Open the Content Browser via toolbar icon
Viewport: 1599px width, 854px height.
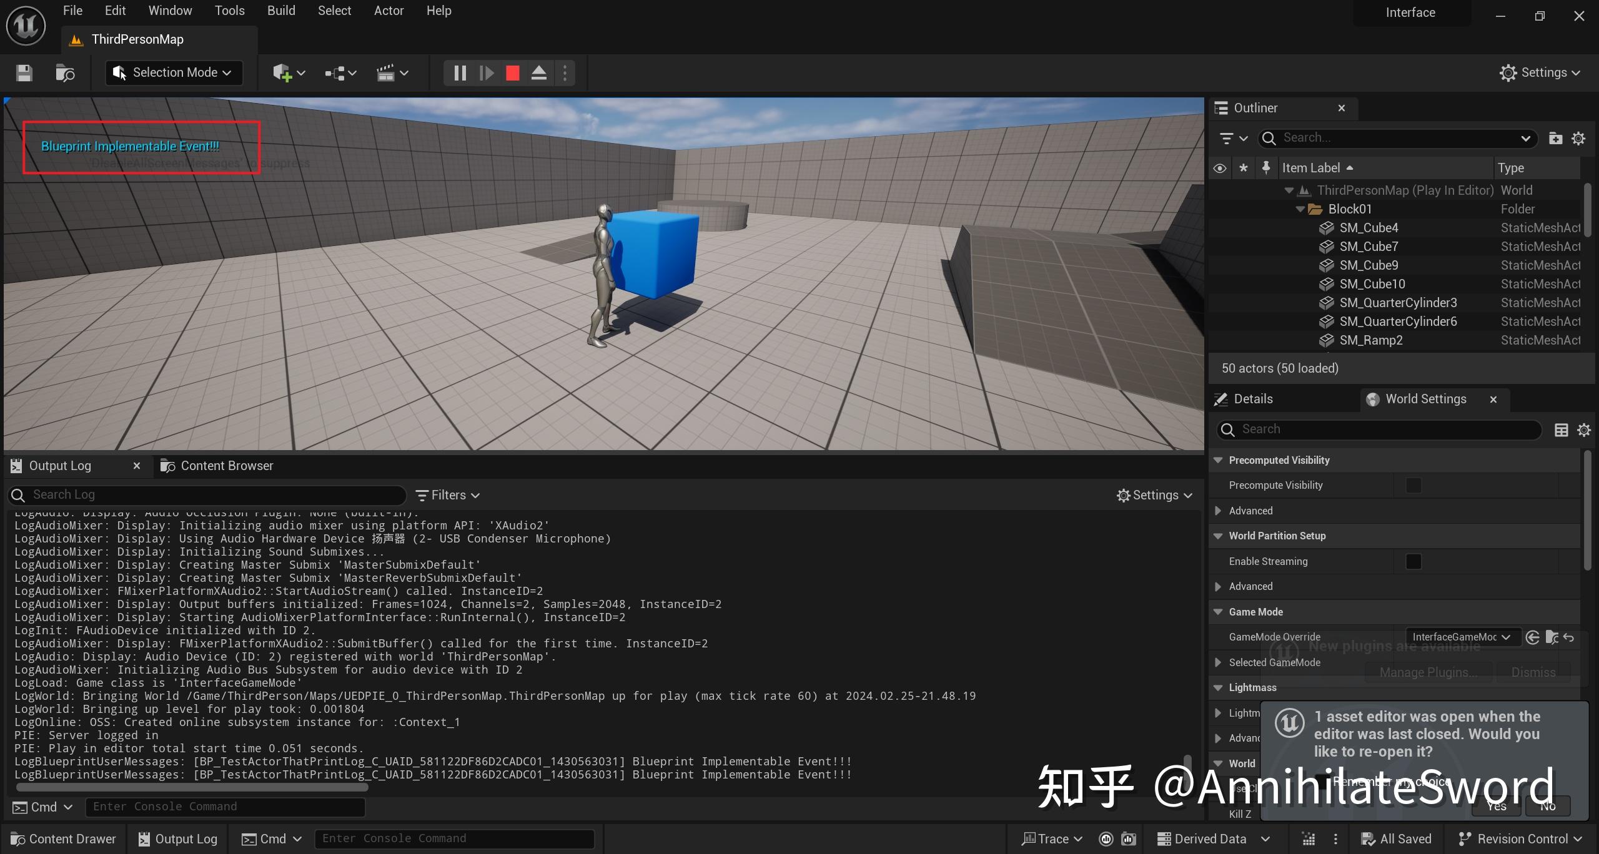click(x=64, y=72)
